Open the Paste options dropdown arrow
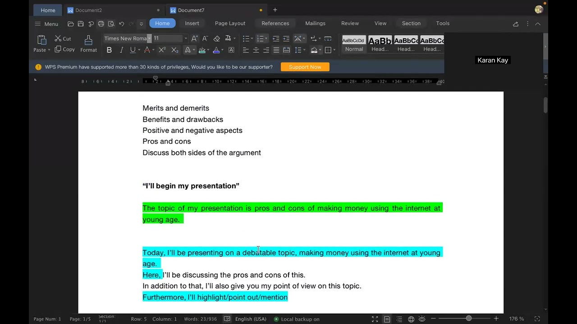This screenshot has width=577, height=324. [x=49, y=50]
